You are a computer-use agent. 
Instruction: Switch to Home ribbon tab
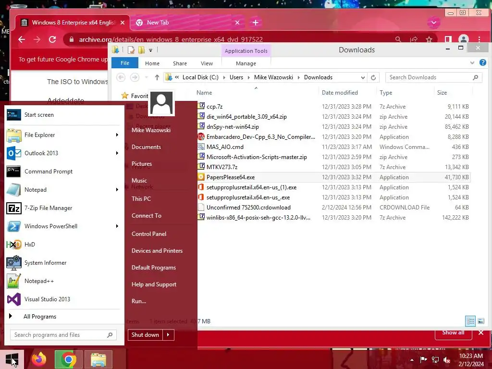152,63
